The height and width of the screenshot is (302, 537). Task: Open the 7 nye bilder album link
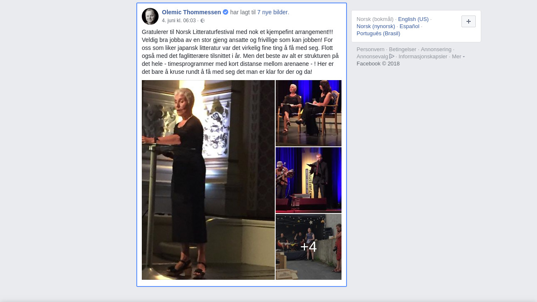(273, 12)
